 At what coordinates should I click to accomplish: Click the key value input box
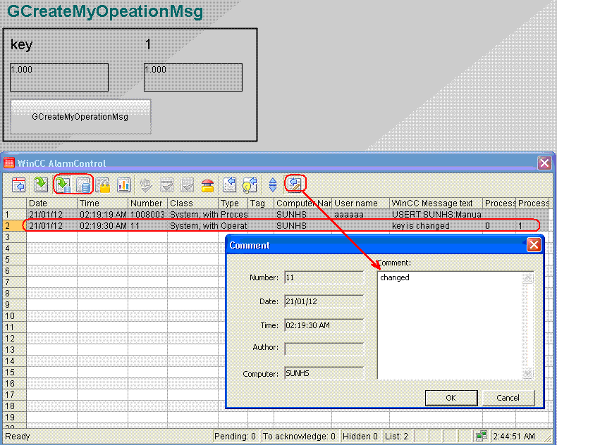click(x=59, y=77)
